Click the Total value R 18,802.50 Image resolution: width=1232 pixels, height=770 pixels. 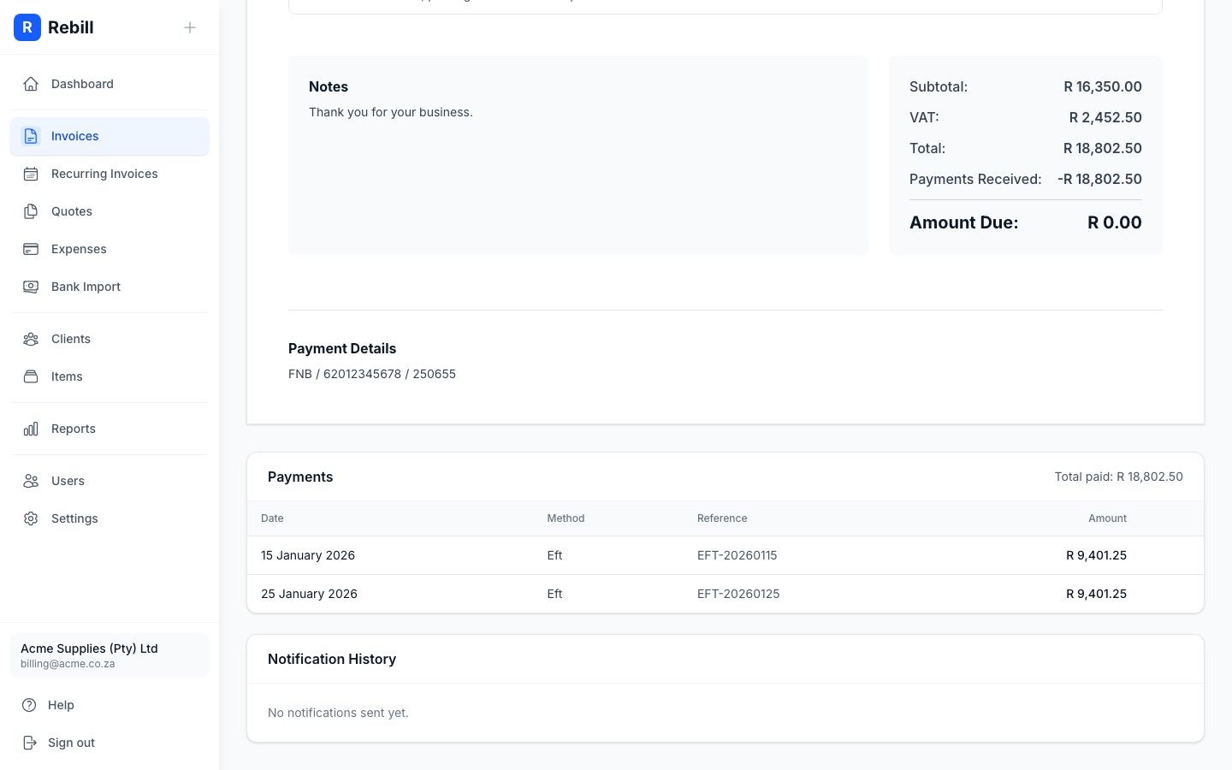coord(1103,148)
